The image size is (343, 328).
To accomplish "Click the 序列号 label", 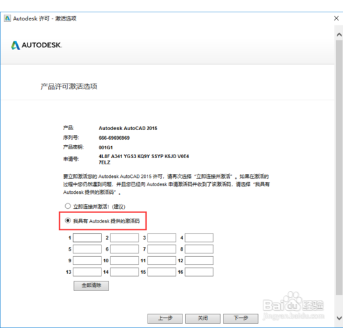I will (x=71, y=138).
